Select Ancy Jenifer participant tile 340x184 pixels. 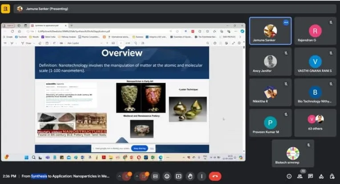(271, 62)
